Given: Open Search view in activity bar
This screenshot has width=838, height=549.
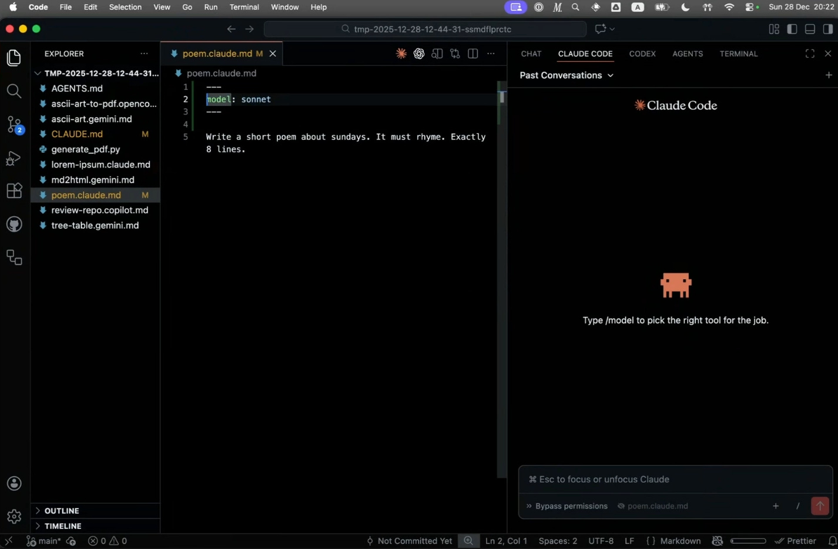Looking at the screenshot, I should pyautogui.click(x=14, y=91).
